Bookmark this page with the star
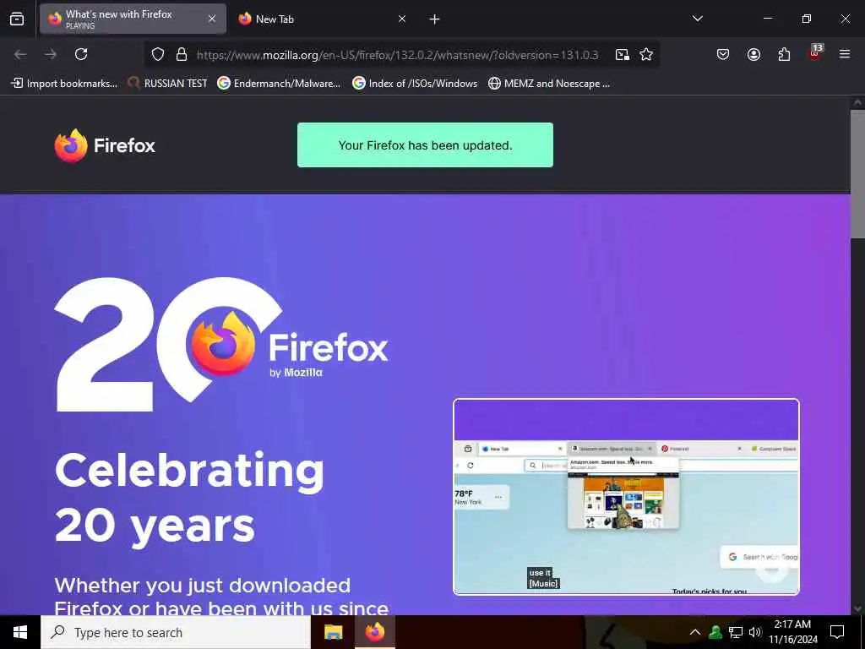This screenshot has width=865, height=649. 646,55
